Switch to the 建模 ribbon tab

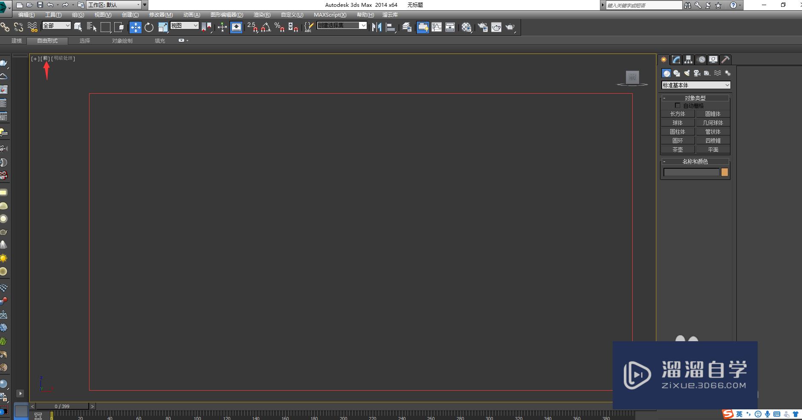coord(17,41)
